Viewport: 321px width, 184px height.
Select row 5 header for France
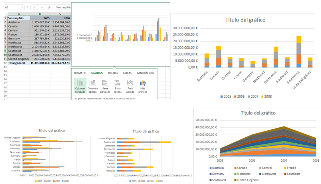(x=5, y=35)
